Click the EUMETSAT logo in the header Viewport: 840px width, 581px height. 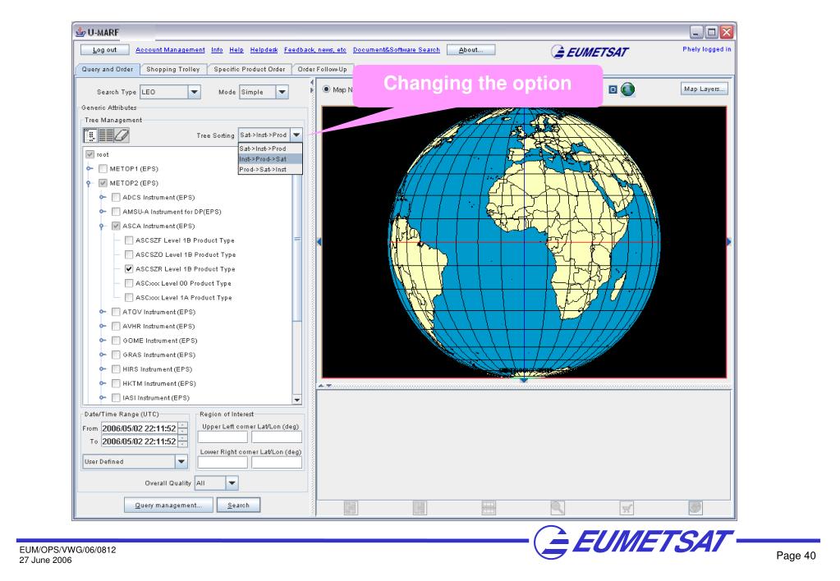pyautogui.click(x=590, y=52)
